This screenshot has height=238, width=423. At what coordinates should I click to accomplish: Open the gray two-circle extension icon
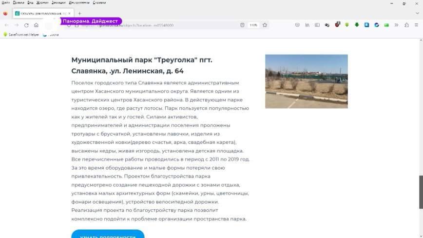coord(327,25)
